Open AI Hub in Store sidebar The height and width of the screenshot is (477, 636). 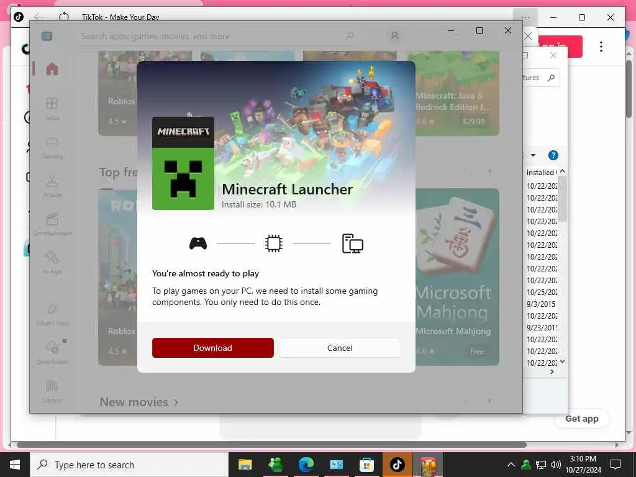point(52,263)
